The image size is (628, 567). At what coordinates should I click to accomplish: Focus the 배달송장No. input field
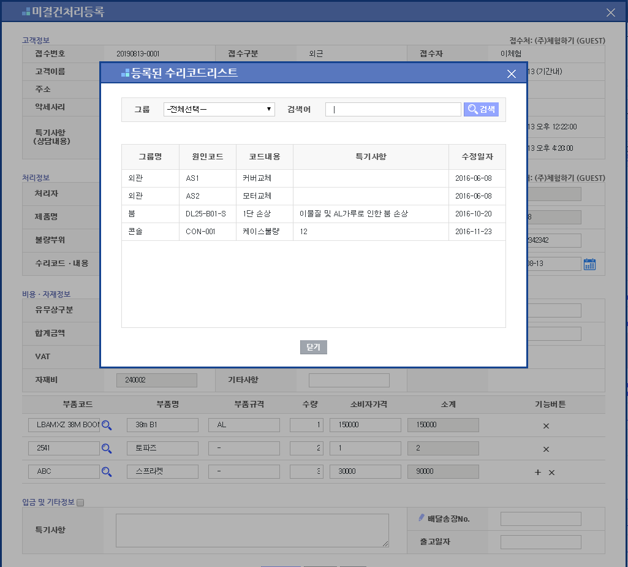click(540, 519)
